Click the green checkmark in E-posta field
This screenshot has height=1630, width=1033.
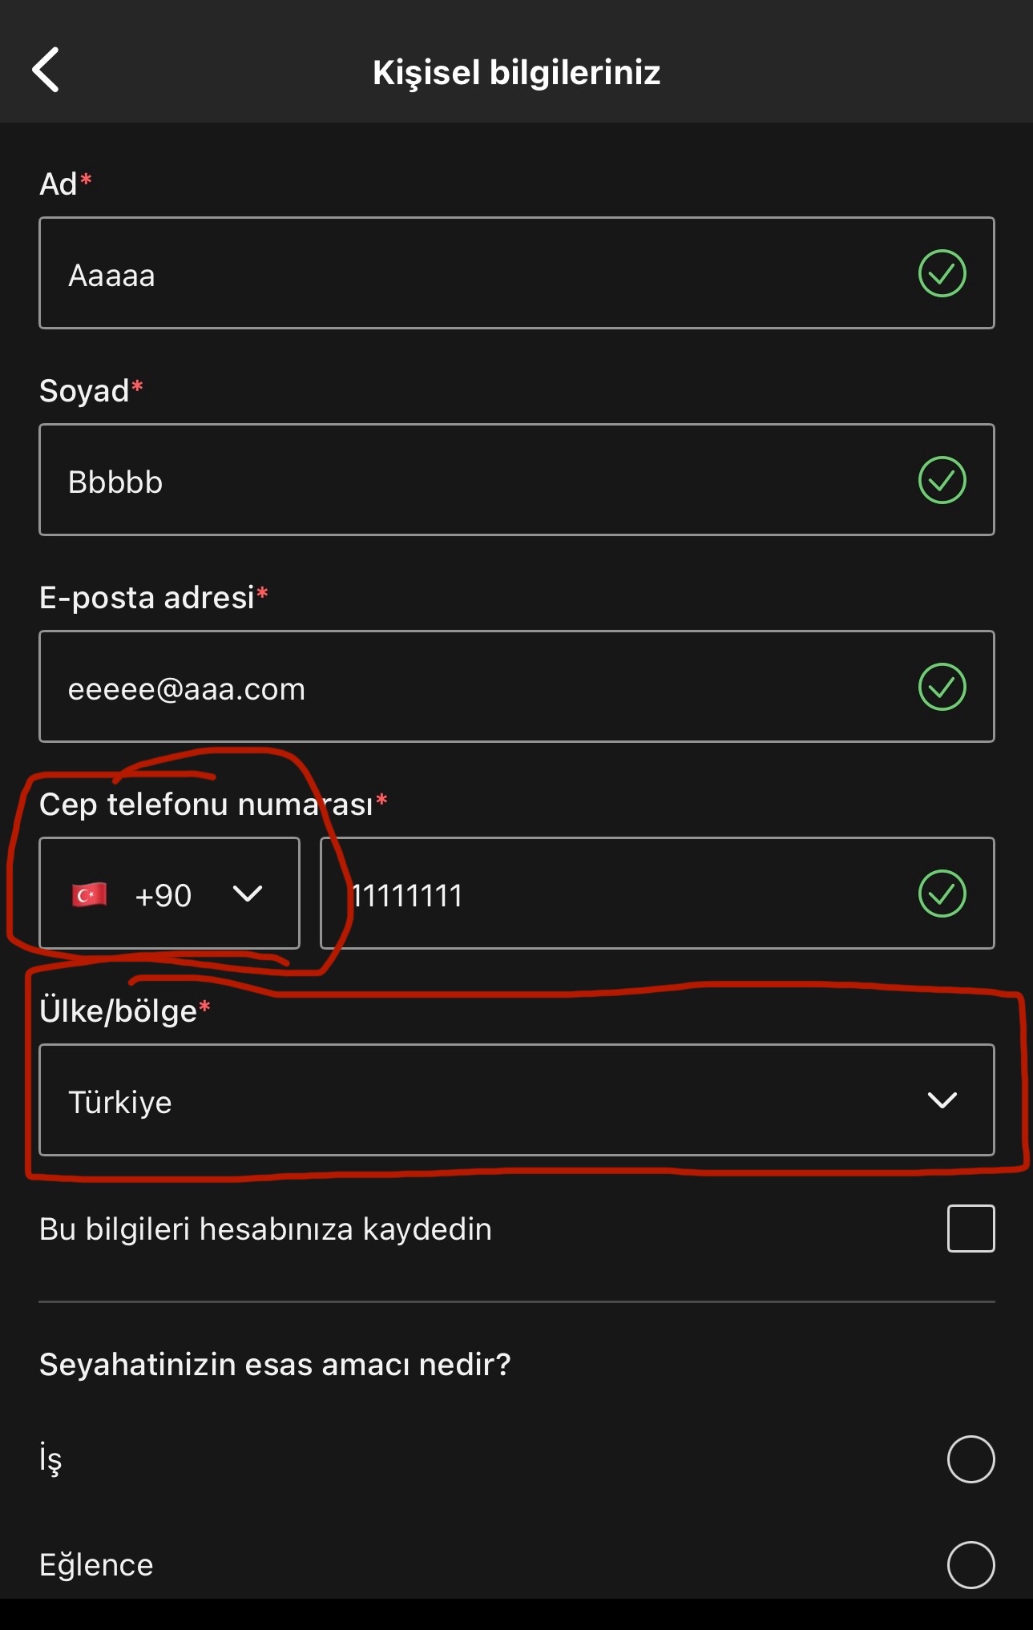point(942,687)
